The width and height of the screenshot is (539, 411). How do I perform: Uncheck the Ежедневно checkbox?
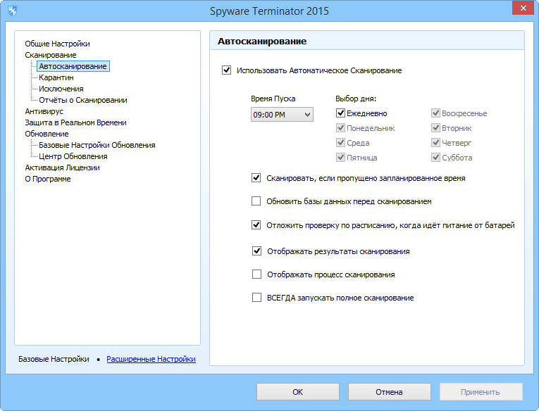[340, 113]
